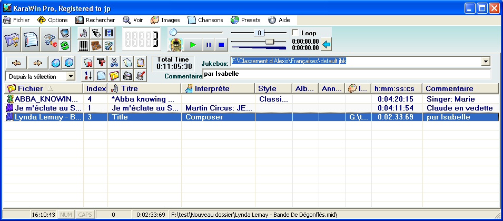
Task: Stop playback with the blue square button
Action: (222, 45)
